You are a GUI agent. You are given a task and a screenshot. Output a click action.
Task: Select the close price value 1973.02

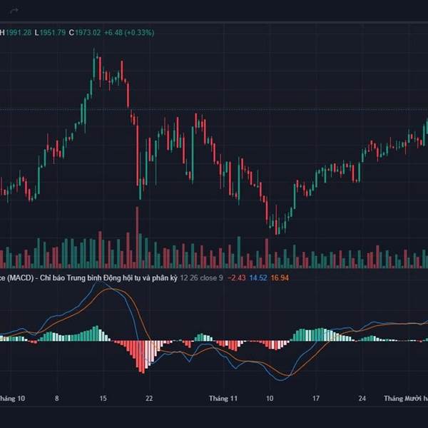tap(88, 33)
